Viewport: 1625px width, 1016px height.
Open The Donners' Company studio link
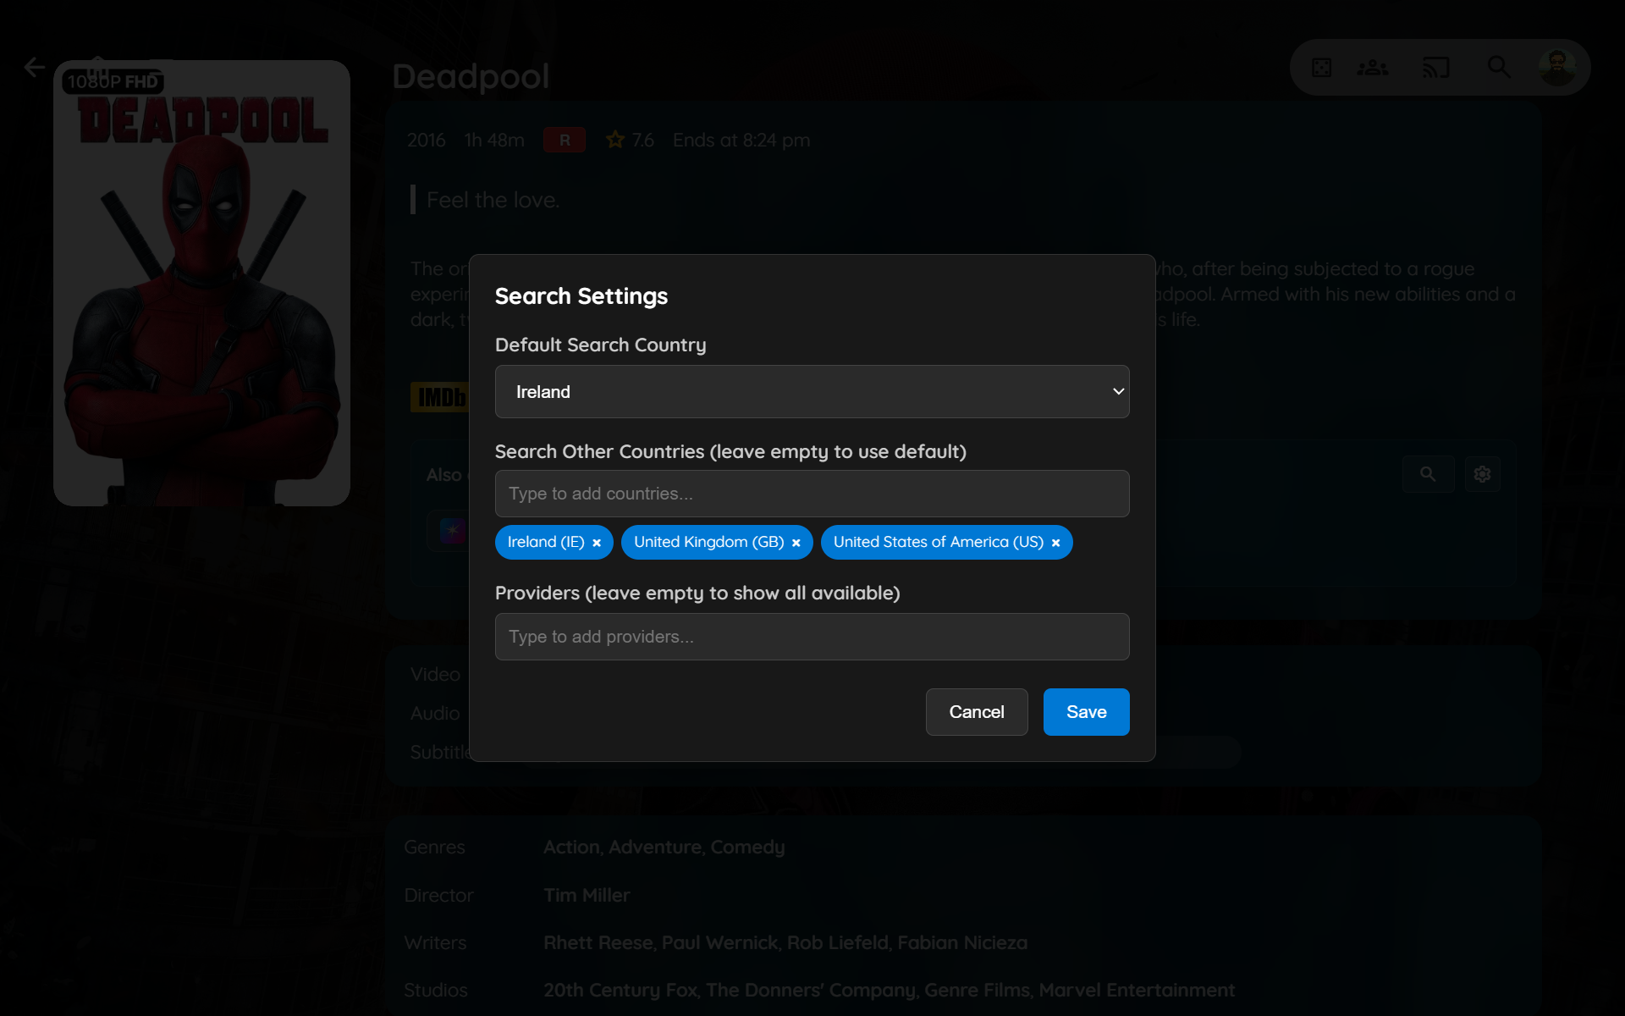[811, 990]
